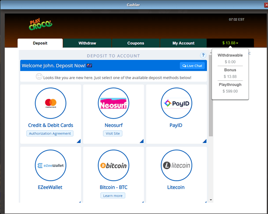Click the PayID text link
Image resolution: width=268 pixels, height=214 pixels.
tap(176, 125)
